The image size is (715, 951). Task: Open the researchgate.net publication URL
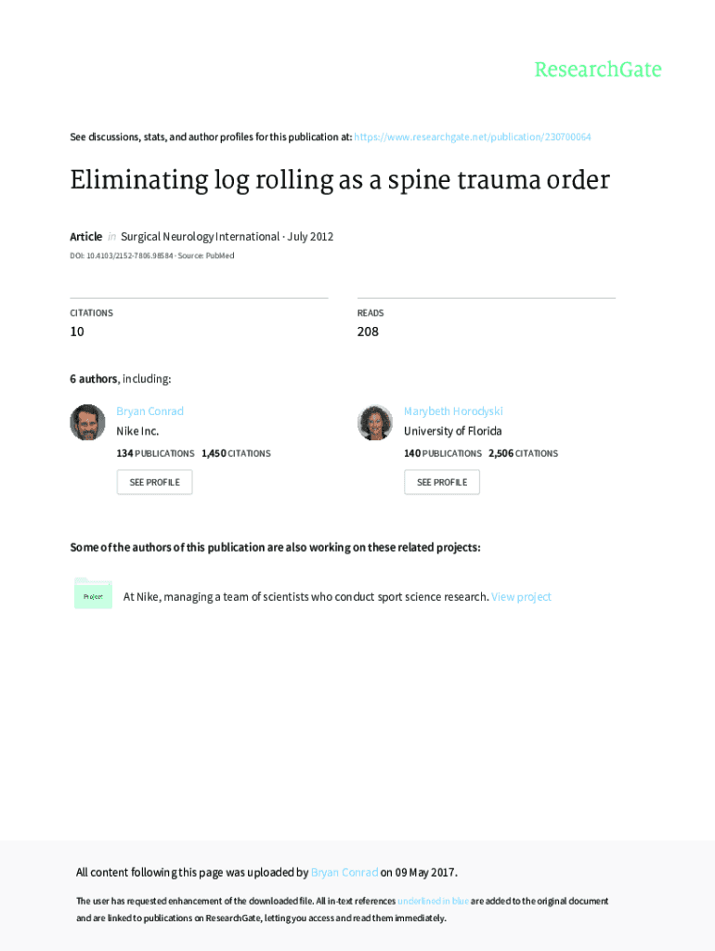(472, 137)
